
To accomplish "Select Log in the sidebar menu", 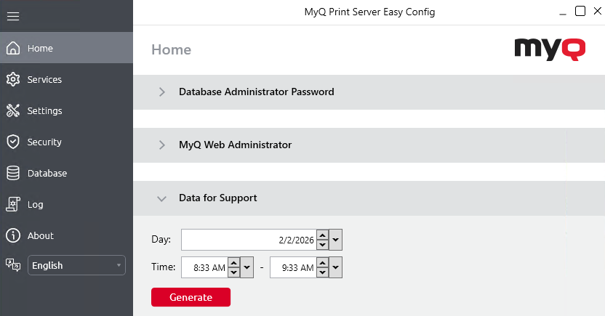I will click(x=36, y=205).
